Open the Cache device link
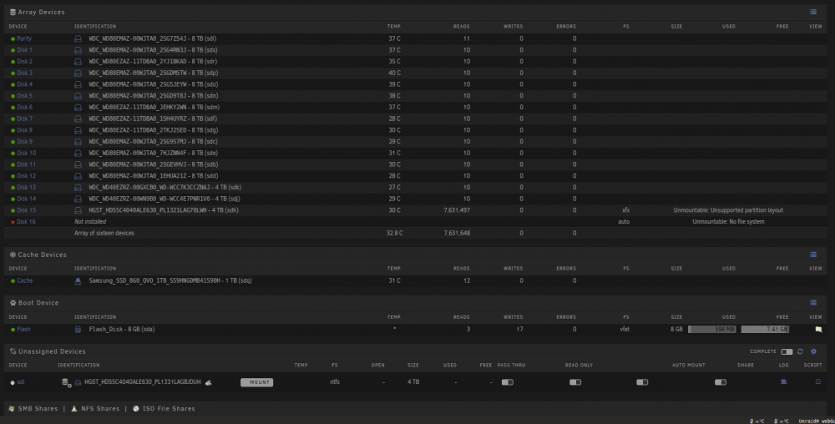Screen dimensions: 835x424 click(24, 281)
